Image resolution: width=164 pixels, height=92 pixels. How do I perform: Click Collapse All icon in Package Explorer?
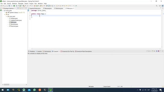[x=18, y=8]
